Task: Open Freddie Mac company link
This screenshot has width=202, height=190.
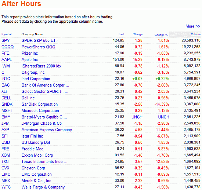Action: (32, 149)
